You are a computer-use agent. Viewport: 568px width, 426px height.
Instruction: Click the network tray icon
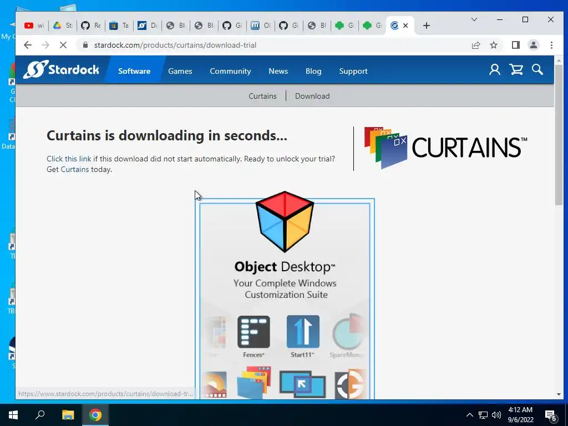point(483,415)
